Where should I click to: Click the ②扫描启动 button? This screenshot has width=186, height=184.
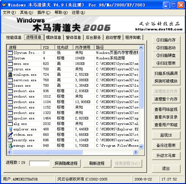point(166,48)
